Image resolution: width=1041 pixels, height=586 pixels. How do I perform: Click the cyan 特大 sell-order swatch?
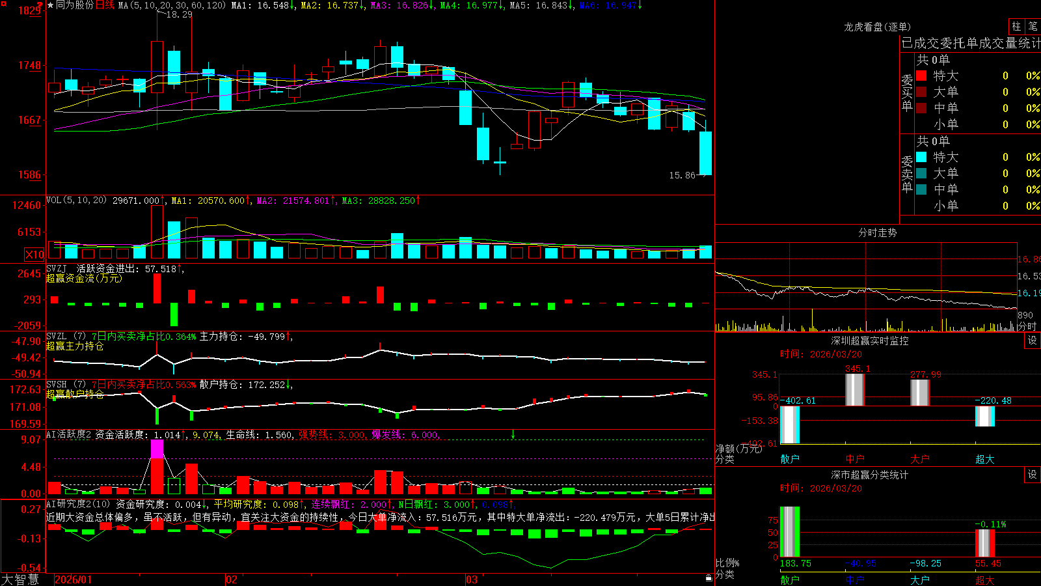[x=921, y=157]
